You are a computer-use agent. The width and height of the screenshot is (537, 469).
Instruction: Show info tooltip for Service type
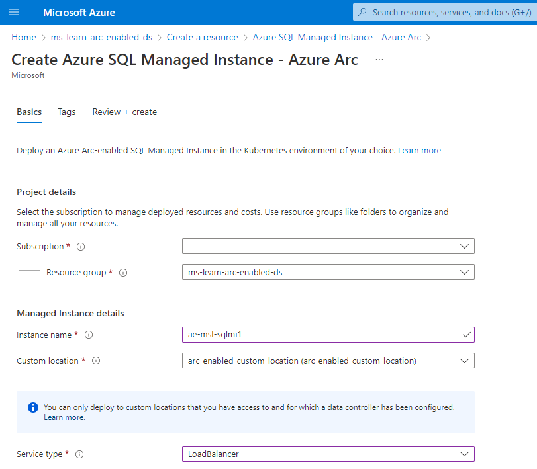coord(79,454)
